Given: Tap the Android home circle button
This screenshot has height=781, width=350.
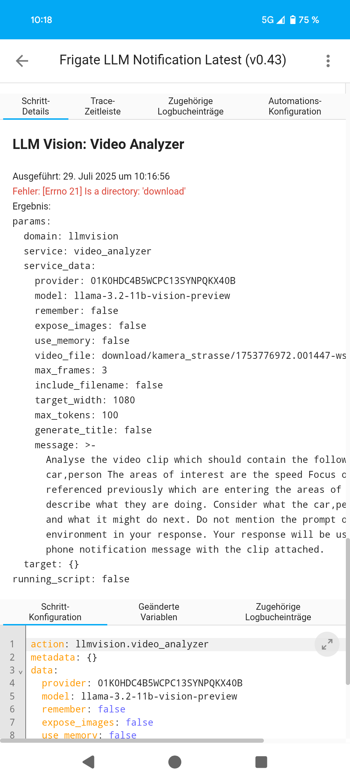Looking at the screenshot, I should pyautogui.click(x=175, y=762).
